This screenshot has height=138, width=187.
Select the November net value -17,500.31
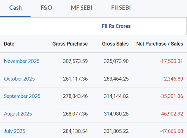click(171, 61)
